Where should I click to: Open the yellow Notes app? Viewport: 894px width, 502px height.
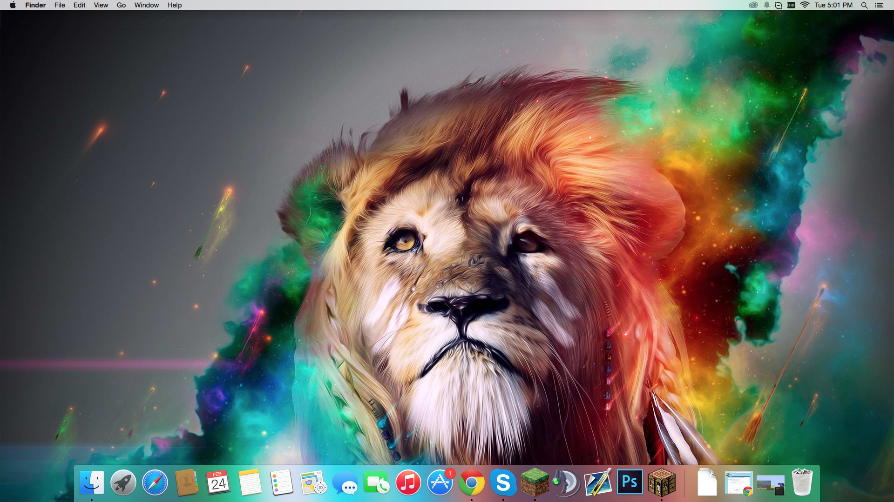[250, 482]
